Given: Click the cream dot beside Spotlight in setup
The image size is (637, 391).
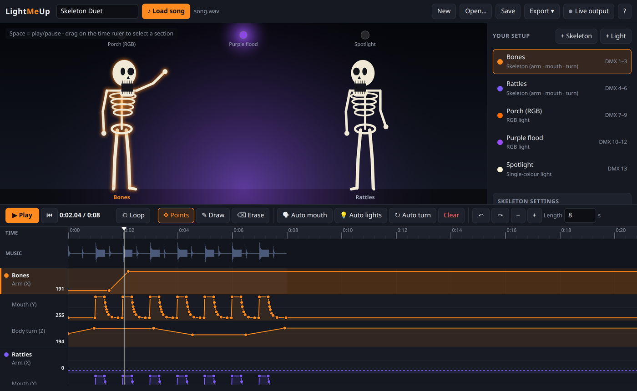Looking at the screenshot, I should [500, 170].
